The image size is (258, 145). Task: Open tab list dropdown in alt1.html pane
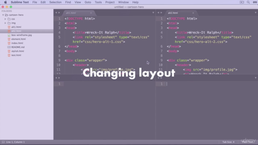click(x=153, y=12)
